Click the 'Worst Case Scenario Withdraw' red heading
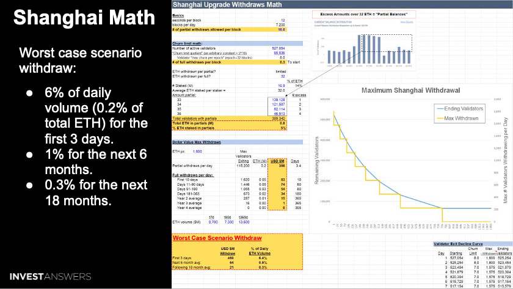The width and height of the screenshot is (513, 289). 217,238
